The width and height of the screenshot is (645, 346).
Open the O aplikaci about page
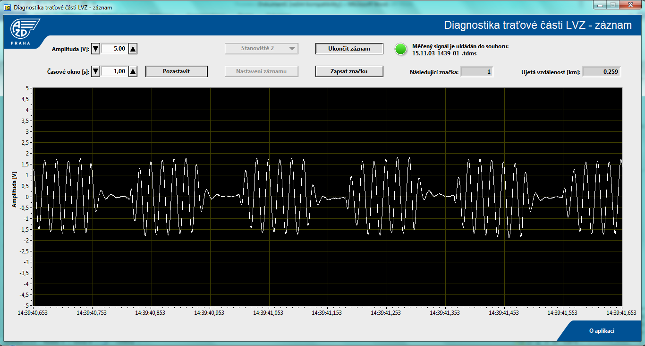(602, 331)
